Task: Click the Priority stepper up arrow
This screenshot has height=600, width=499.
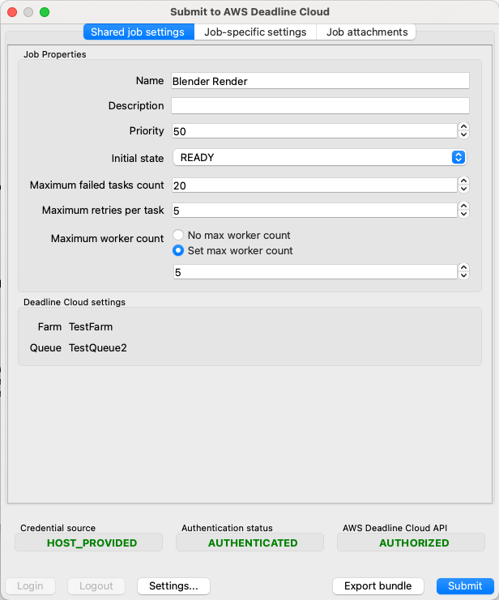Action: [463, 126]
